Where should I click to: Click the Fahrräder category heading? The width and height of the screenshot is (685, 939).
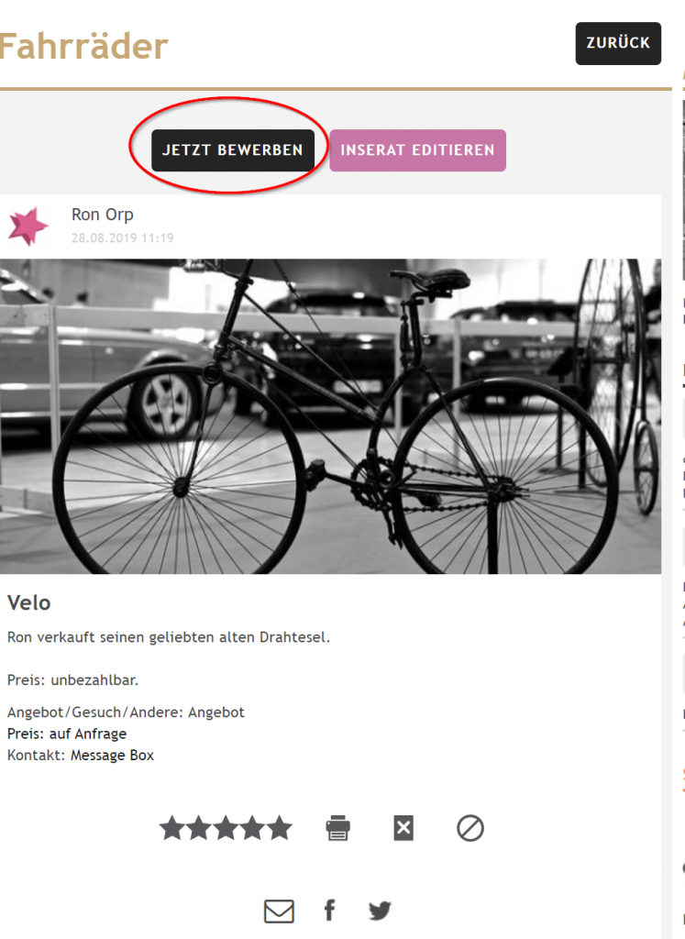tap(84, 45)
